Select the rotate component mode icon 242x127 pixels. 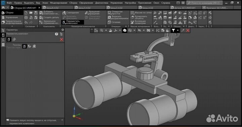point(14,40)
